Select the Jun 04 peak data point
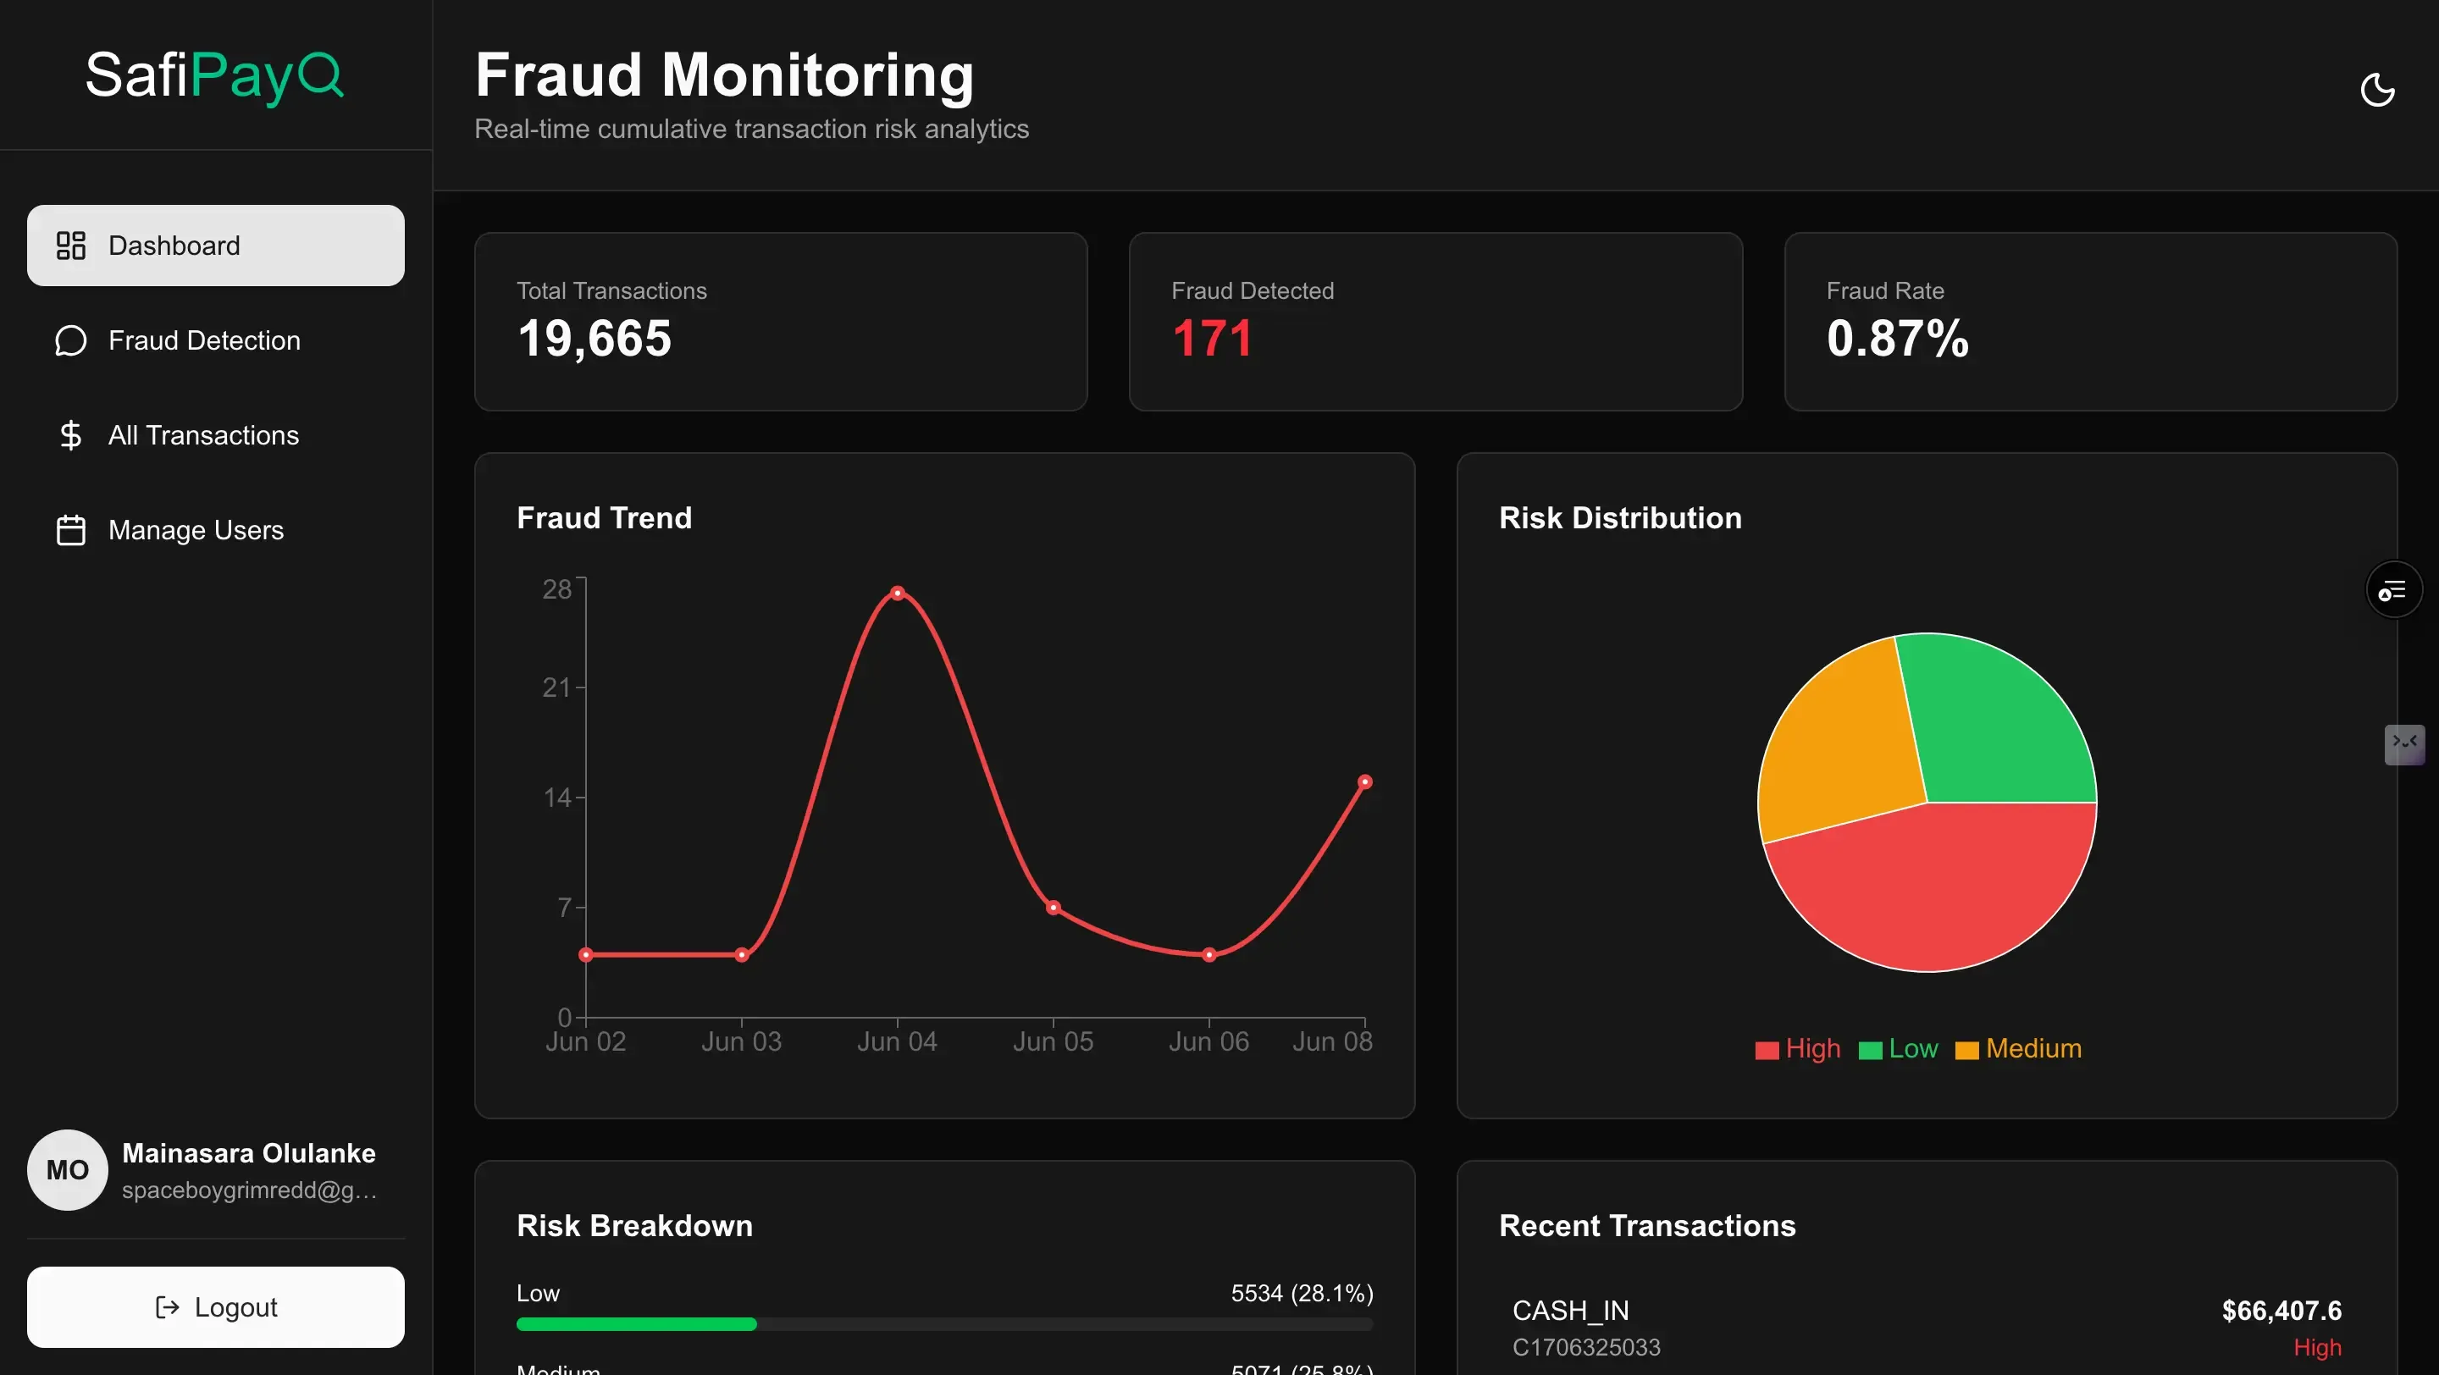The image size is (2439, 1375). coord(898,594)
